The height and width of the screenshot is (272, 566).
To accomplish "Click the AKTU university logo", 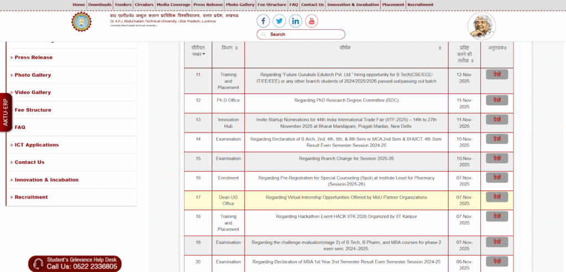I will (82, 22).
